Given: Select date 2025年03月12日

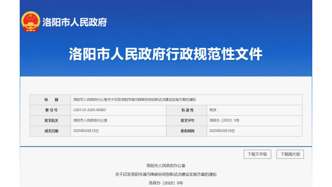Looking at the screenshot, I should point(86,131).
